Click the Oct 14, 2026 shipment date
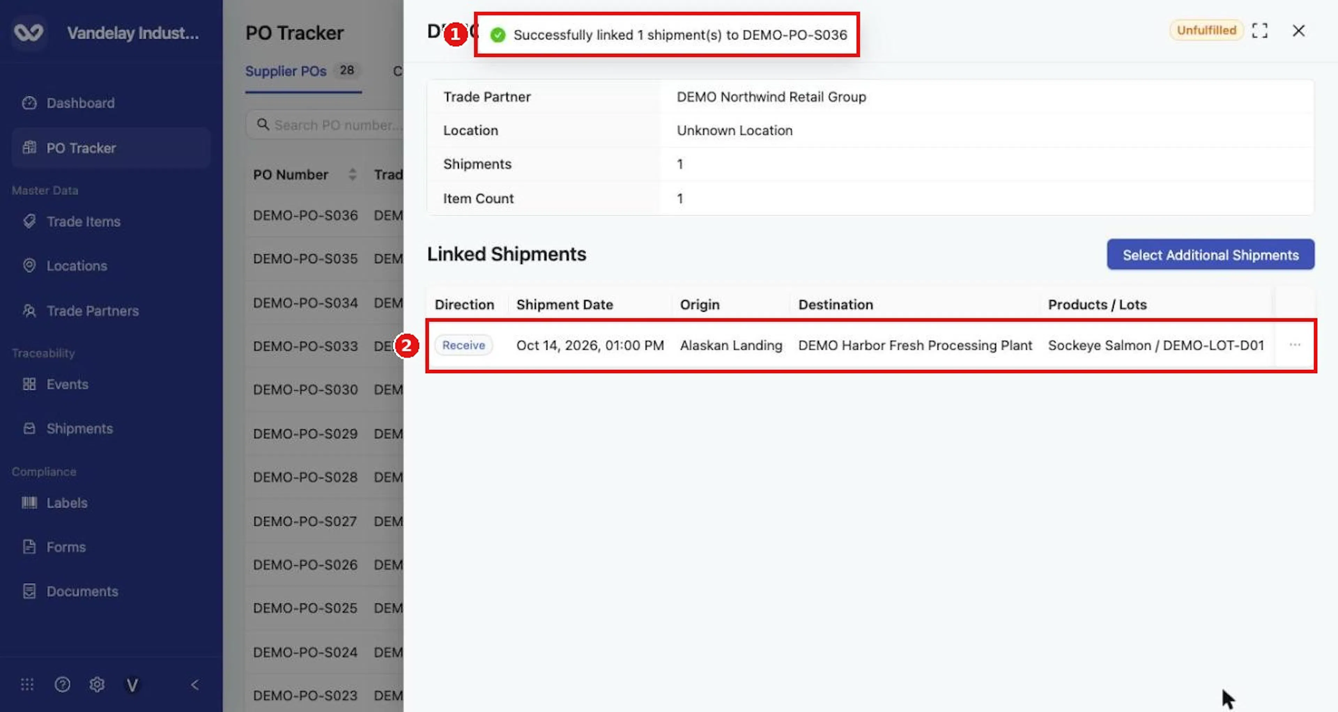 [x=590, y=345]
